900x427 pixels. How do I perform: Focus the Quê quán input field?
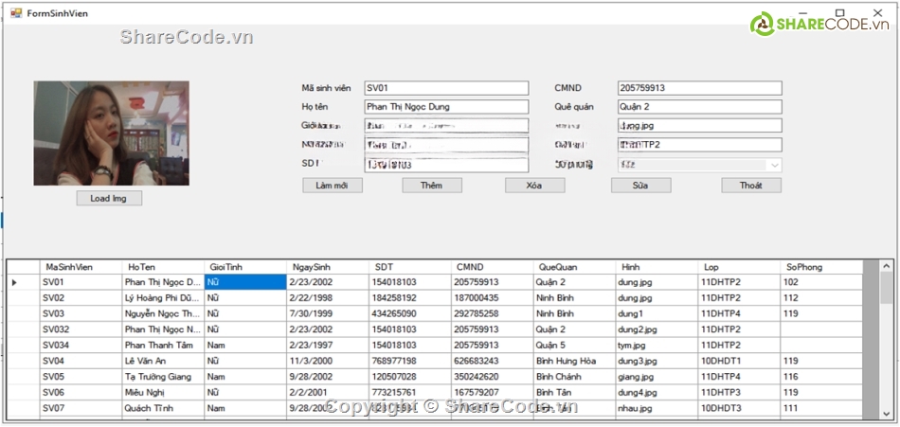pos(700,107)
